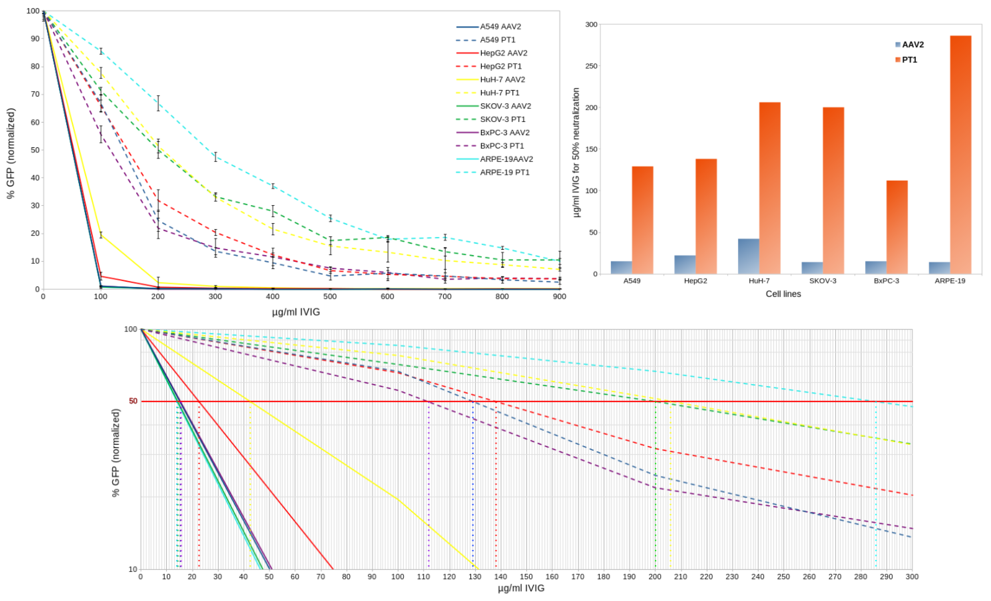Click the bottom chart 'µg/ml IVIG' axis title
The image size is (991, 601).
point(521,589)
